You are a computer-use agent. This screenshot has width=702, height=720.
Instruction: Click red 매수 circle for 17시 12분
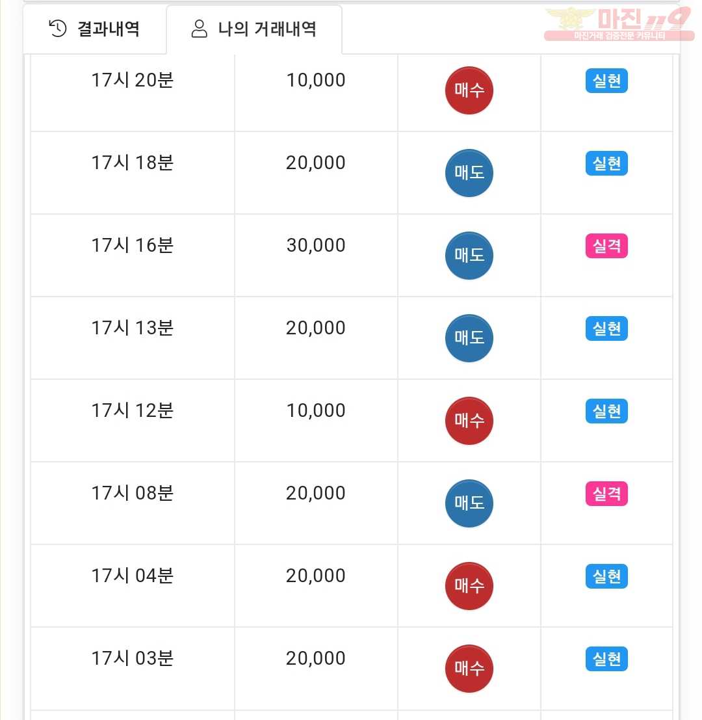469,421
